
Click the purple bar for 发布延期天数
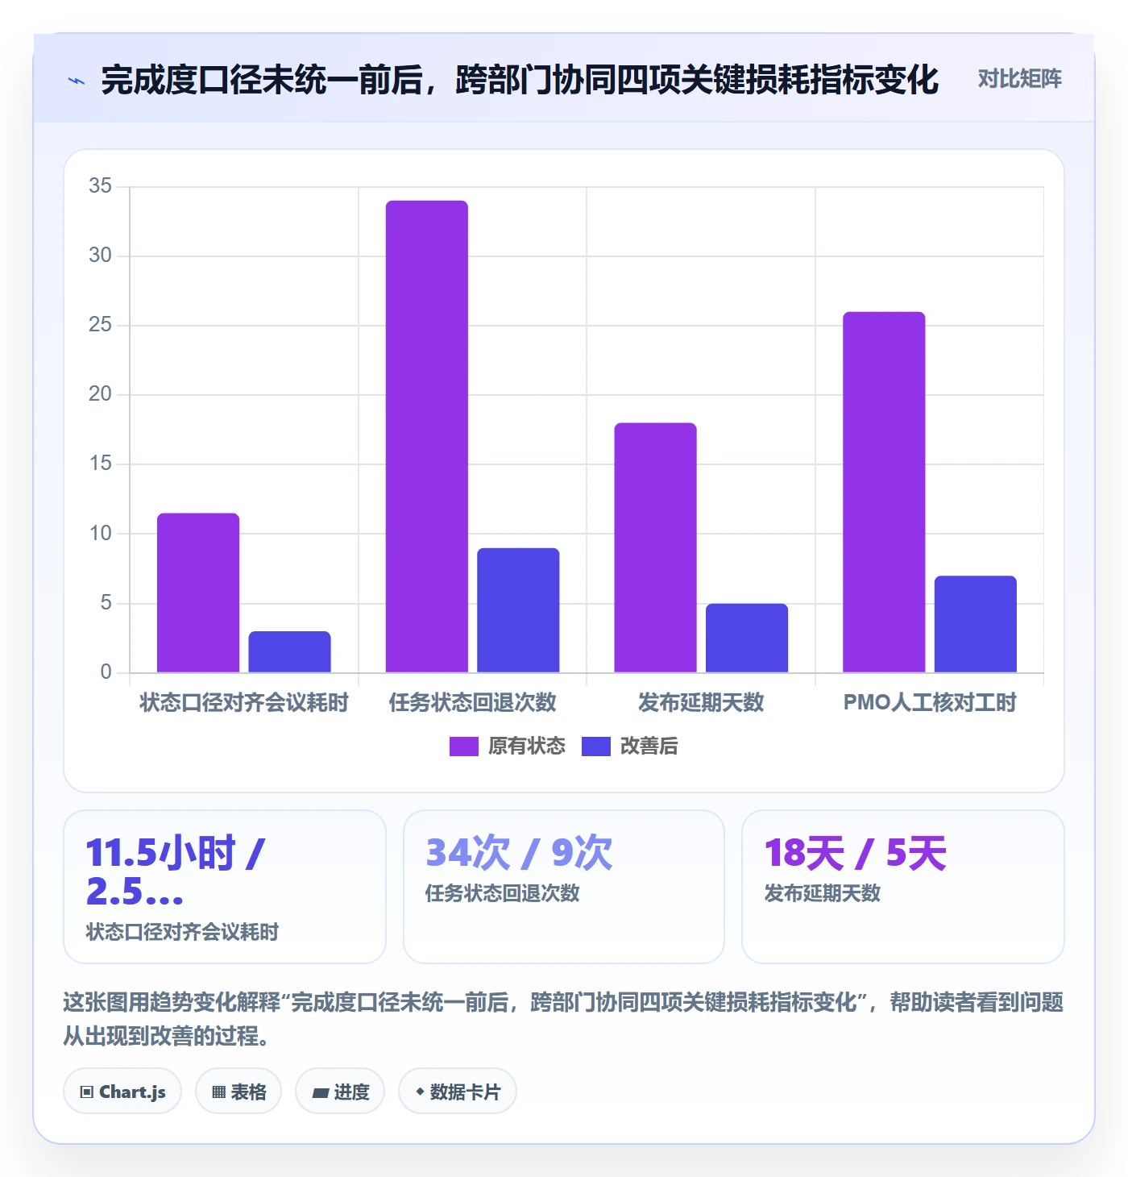[x=655, y=547]
